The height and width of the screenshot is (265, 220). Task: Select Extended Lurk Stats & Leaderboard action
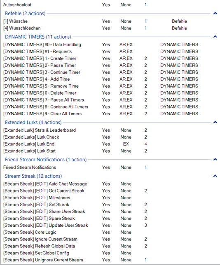(110, 130)
